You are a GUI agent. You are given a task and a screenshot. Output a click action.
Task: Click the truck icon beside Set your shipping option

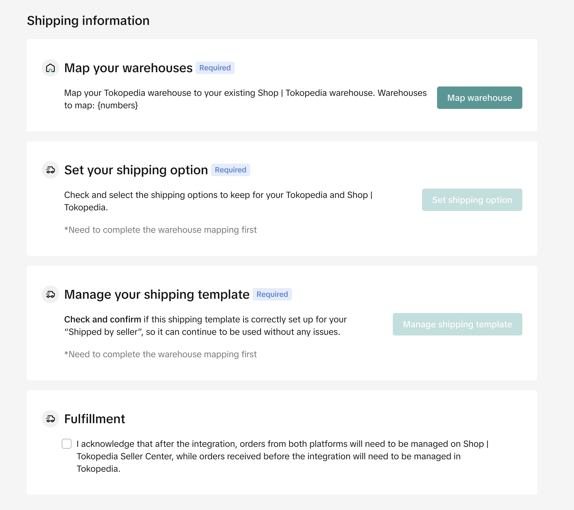tap(50, 170)
